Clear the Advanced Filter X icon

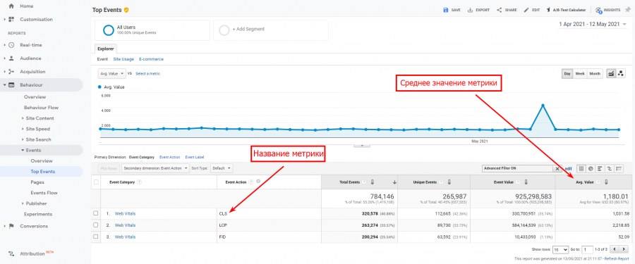pyautogui.click(x=557, y=168)
